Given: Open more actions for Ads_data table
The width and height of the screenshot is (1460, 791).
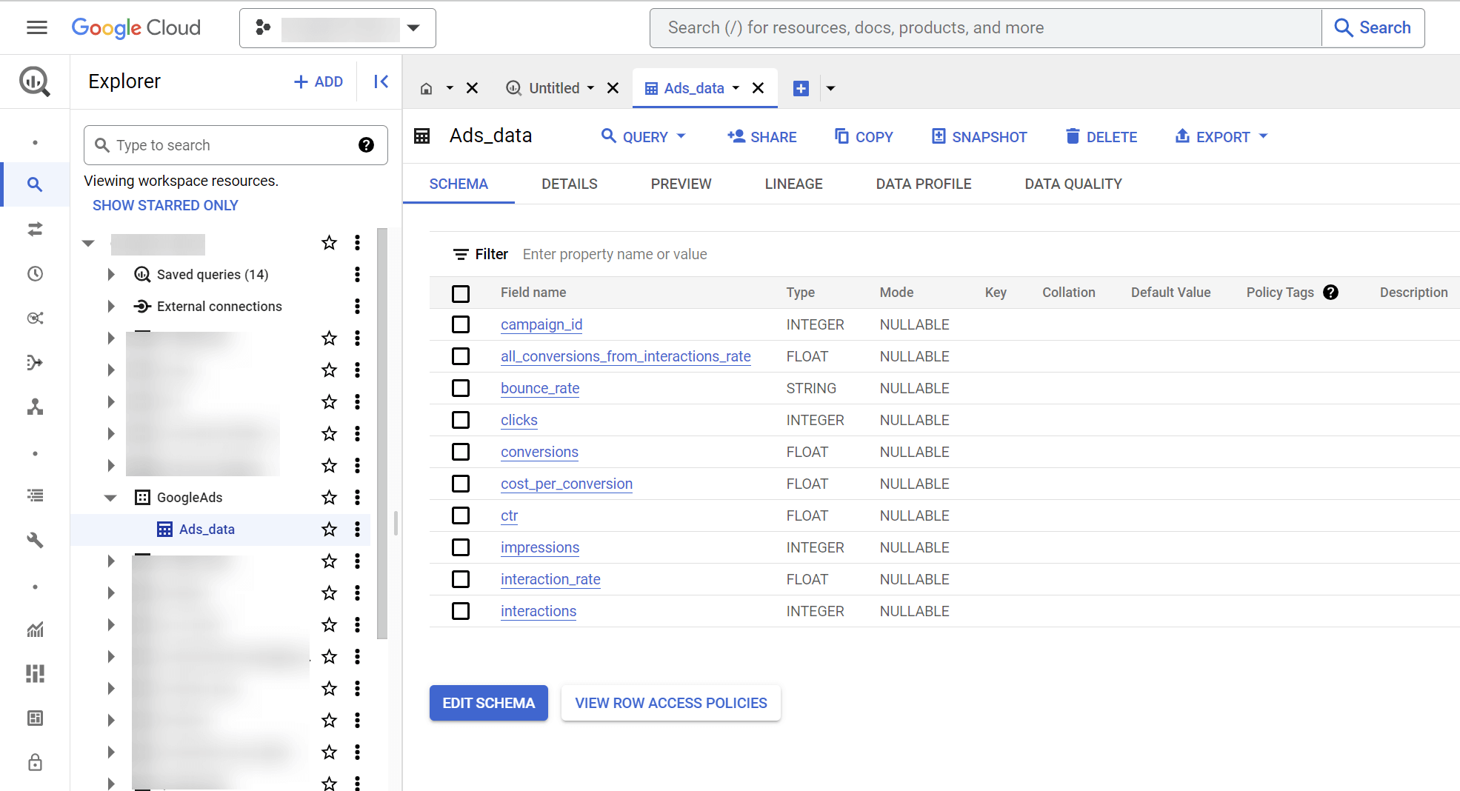Looking at the screenshot, I should (x=357, y=529).
